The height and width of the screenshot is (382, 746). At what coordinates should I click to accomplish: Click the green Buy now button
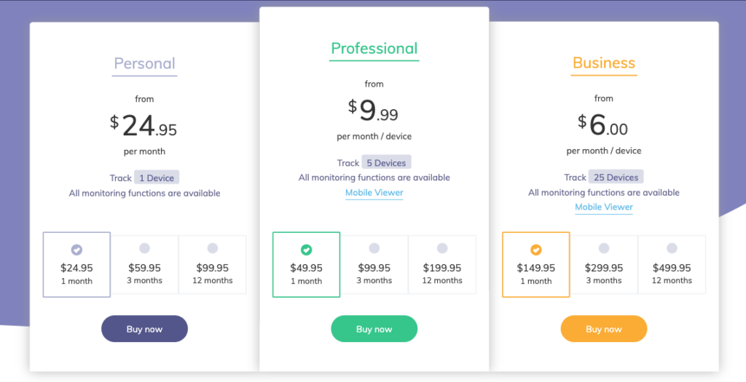374,329
